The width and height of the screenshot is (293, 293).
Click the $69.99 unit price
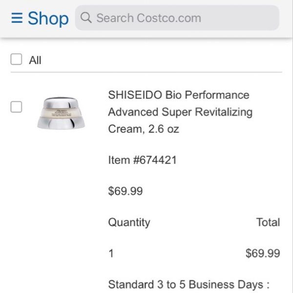tap(126, 191)
